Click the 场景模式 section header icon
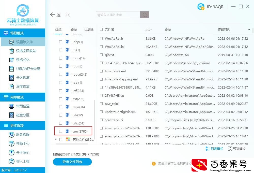The width and height of the screenshot is (254, 173). (6, 33)
